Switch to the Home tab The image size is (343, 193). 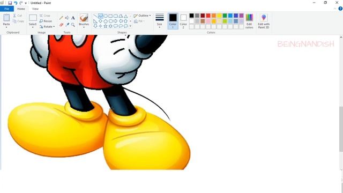pyautogui.click(x=21, y=9)
